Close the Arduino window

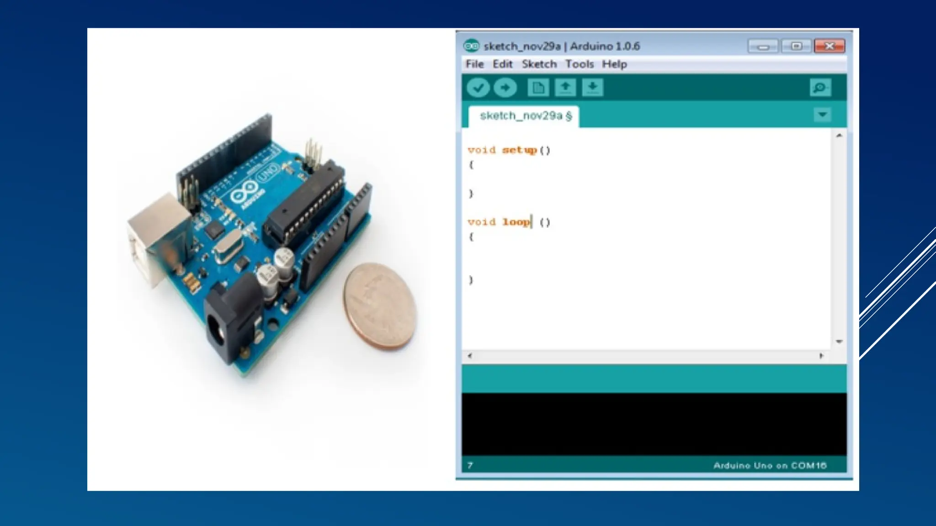click(830, 46)
